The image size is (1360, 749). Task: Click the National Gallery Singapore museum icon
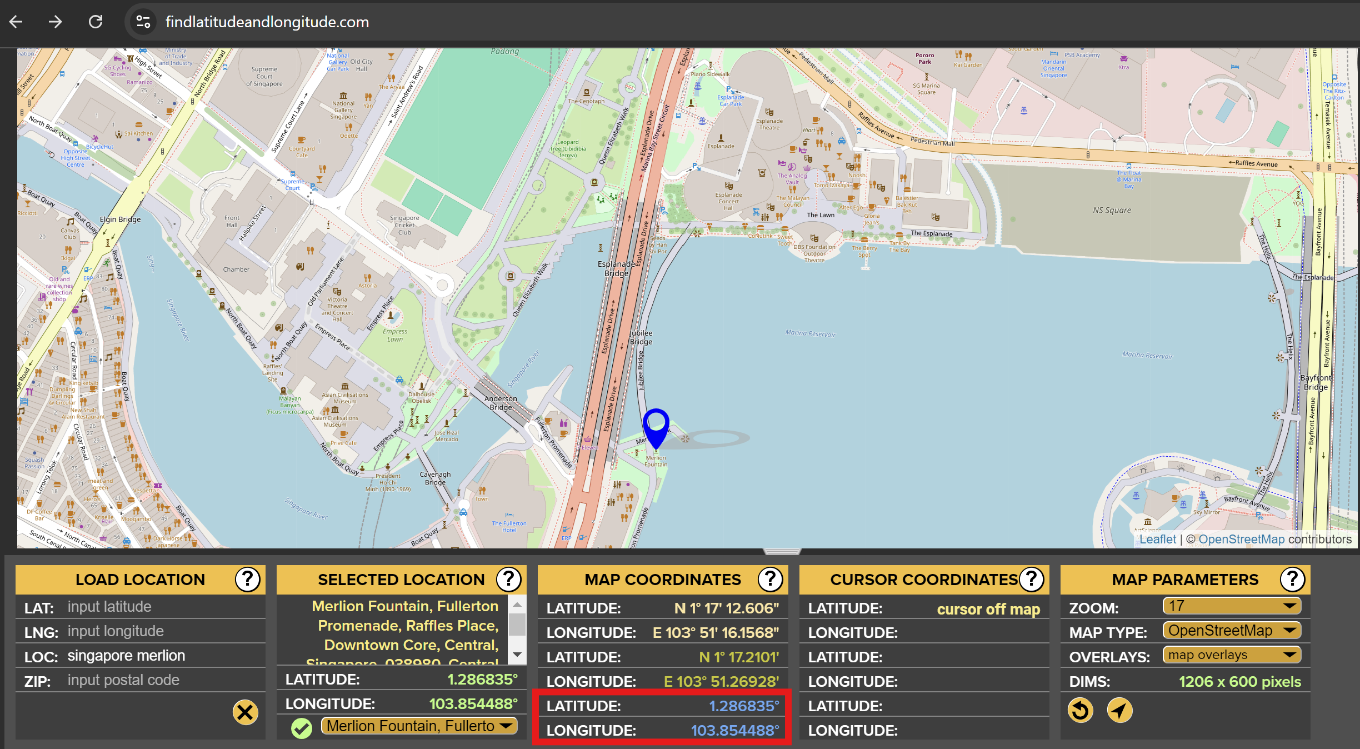coord(343,96)
